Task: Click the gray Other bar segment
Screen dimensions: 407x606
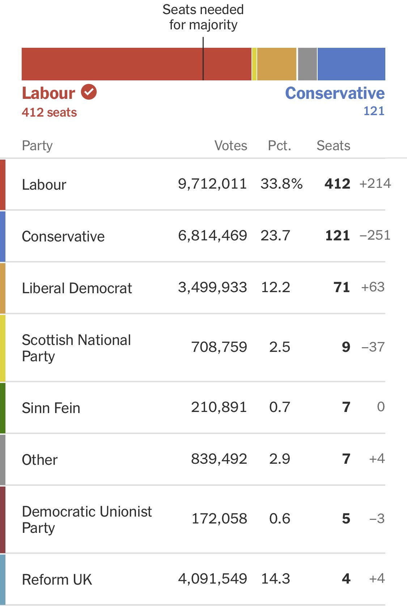Action: 308,64
